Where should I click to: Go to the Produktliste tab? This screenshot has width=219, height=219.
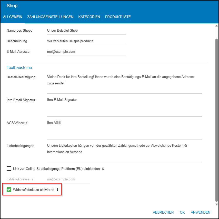118,17
